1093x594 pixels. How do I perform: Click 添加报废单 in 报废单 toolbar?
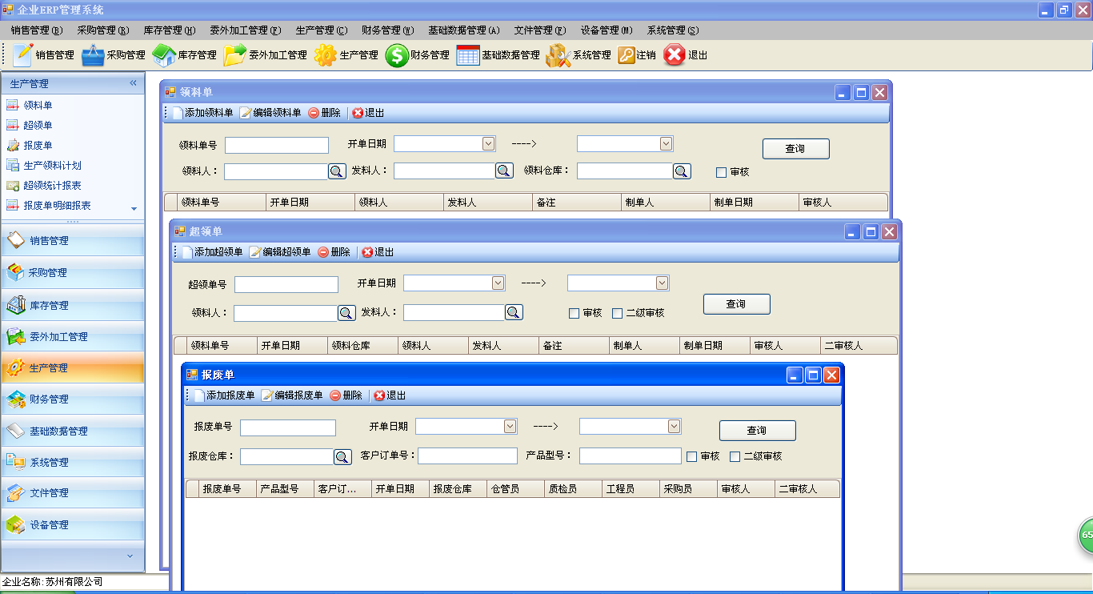click(224, 395)
